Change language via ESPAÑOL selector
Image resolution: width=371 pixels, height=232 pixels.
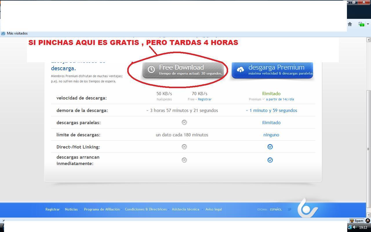coord(276,209)
